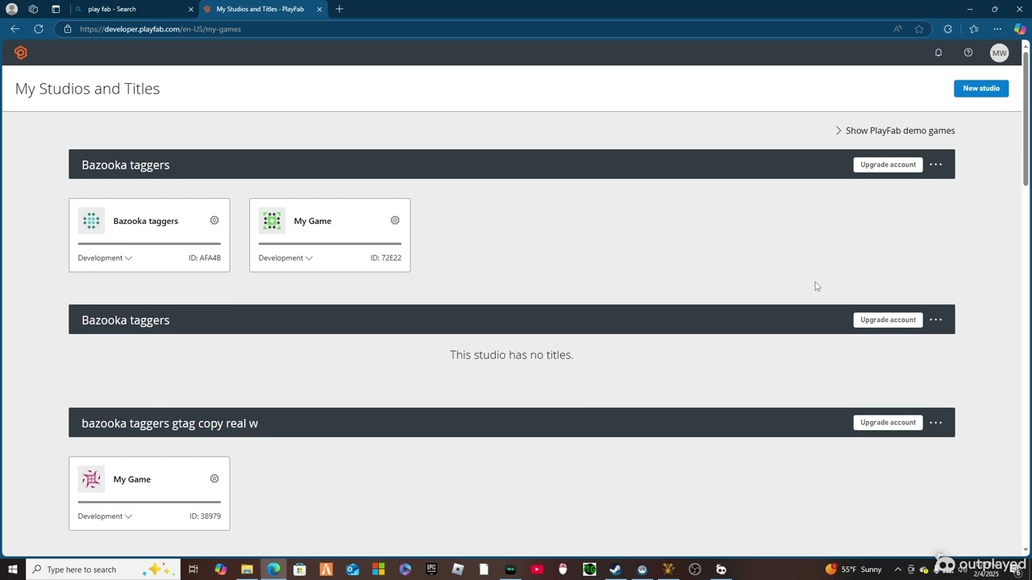The height and width of the screenshot is (580, 1032).
Task: Open the browser extensions icon
Action: (948, 29)
